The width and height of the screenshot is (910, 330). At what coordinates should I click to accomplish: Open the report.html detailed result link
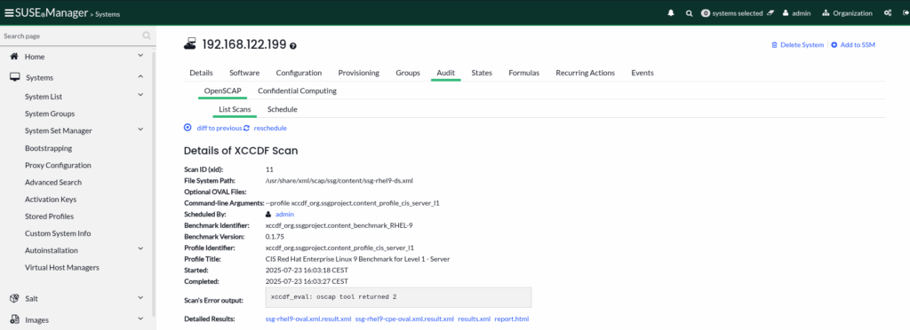tap(511, 319)
